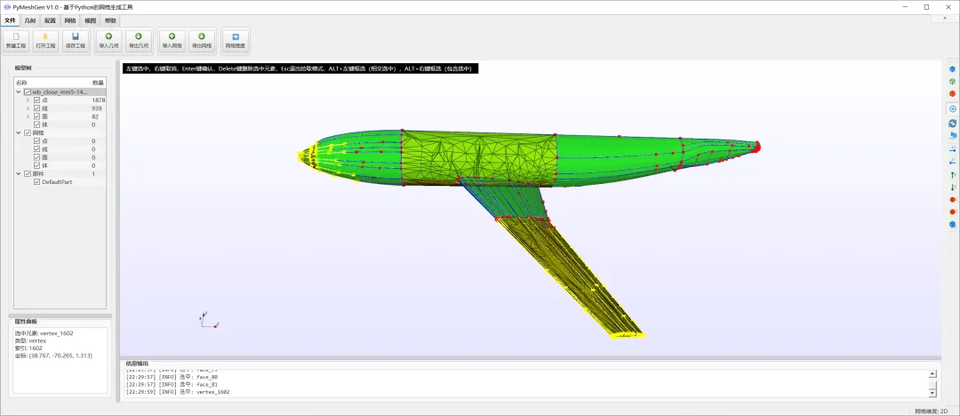The image size is (960, 416).
Task: Click the XYZ axis triad in viewport
Action: tap(208, 320)
